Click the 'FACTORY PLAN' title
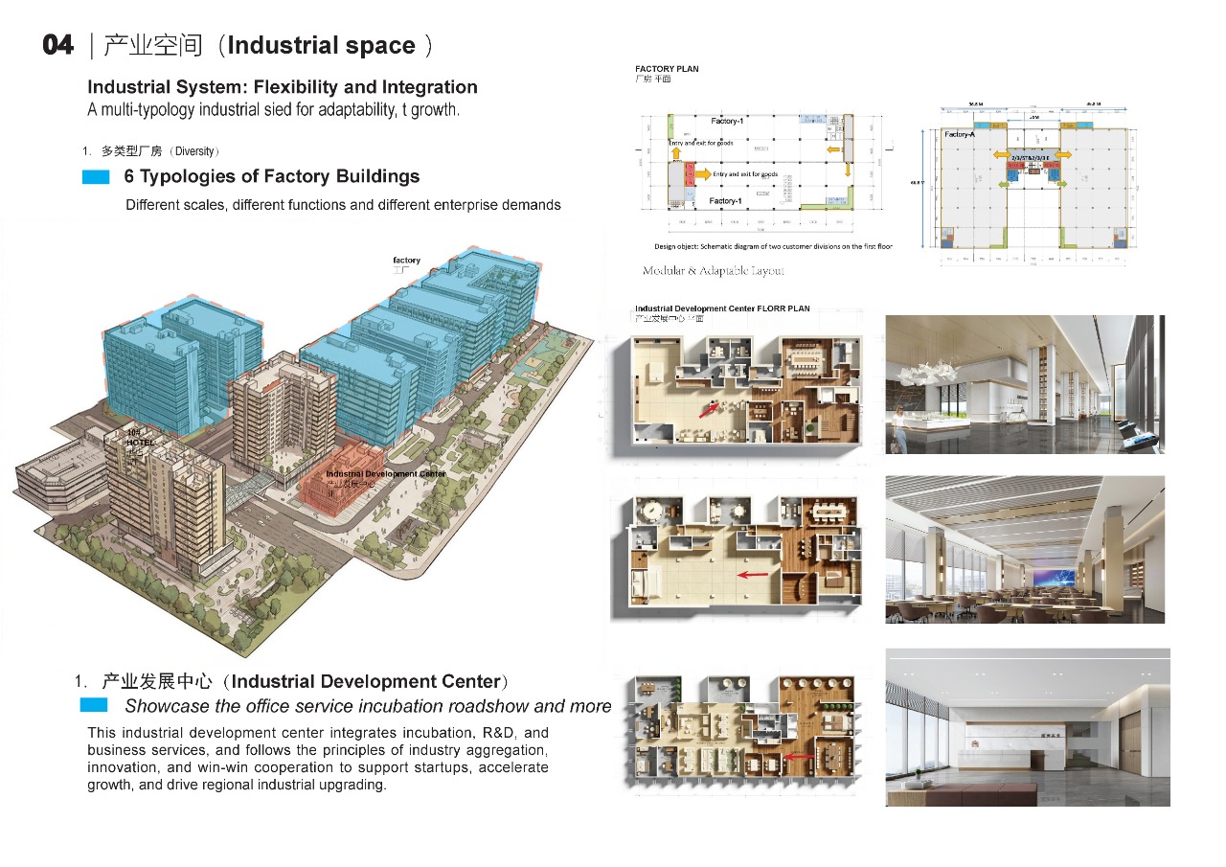The width and height of the screenshot is (1226, 867). 667,69
